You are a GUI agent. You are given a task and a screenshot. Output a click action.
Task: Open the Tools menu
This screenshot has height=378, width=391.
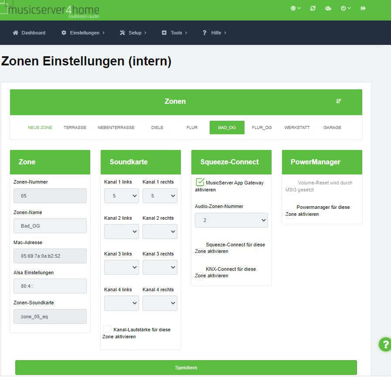click(x=174, y=33)
